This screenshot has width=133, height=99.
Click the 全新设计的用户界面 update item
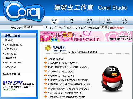pos(63,63)
